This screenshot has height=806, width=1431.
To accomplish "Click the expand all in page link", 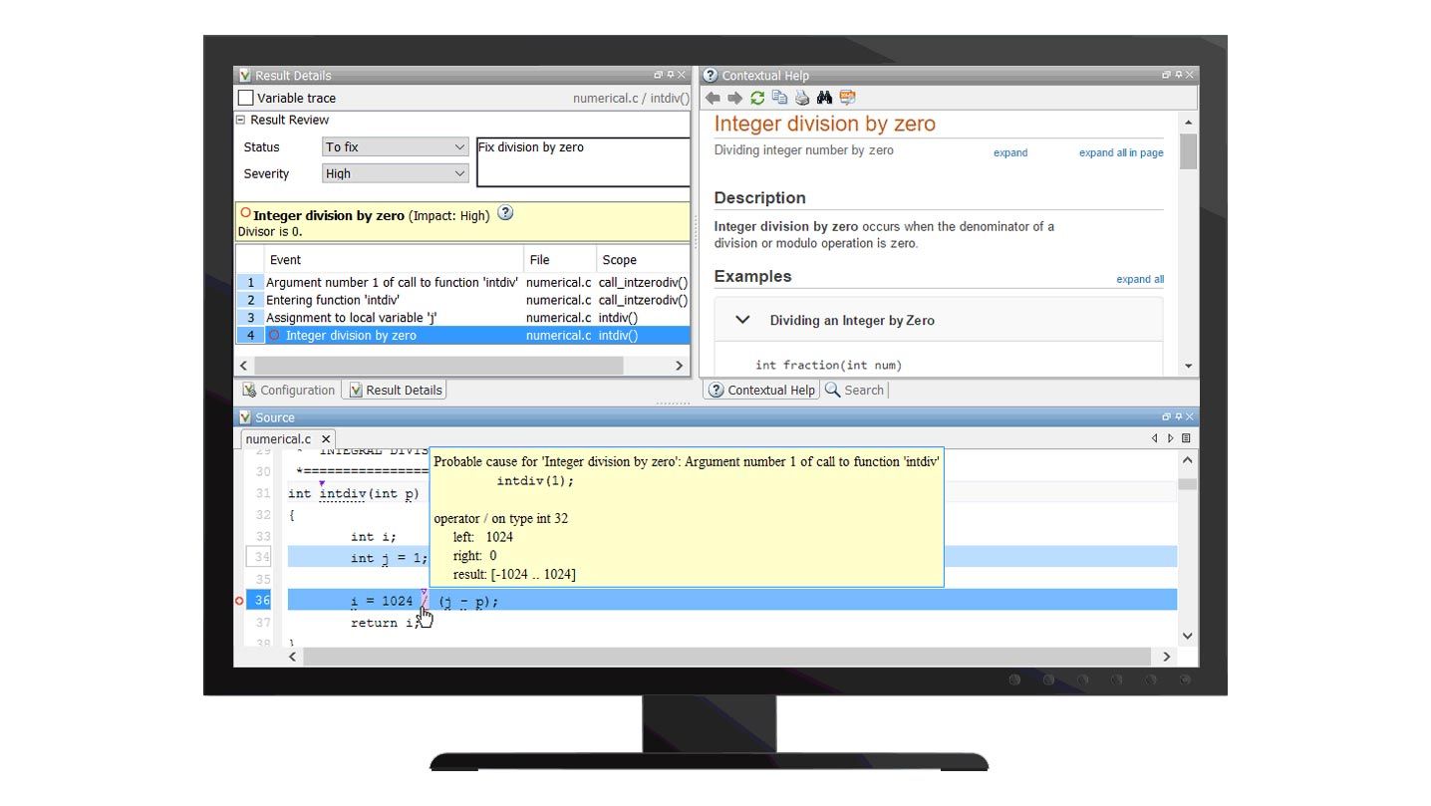I will [x=1120, y=152].
